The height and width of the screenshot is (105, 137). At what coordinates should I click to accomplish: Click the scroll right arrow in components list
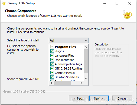(81, 83)
